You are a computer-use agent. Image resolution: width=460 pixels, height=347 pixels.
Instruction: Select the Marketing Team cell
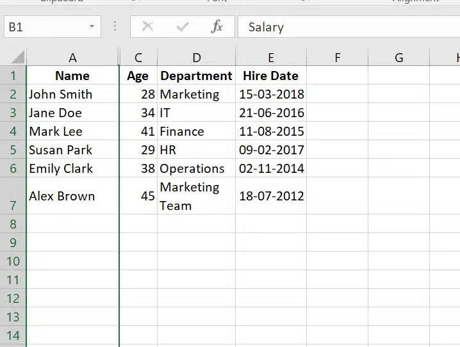[196, 196]
